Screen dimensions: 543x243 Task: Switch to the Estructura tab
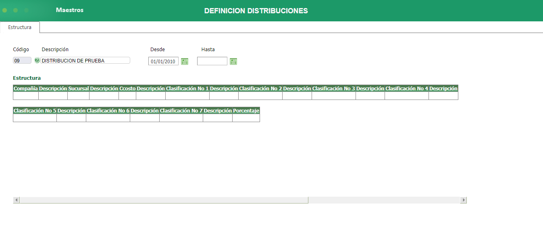pos(19,27)
